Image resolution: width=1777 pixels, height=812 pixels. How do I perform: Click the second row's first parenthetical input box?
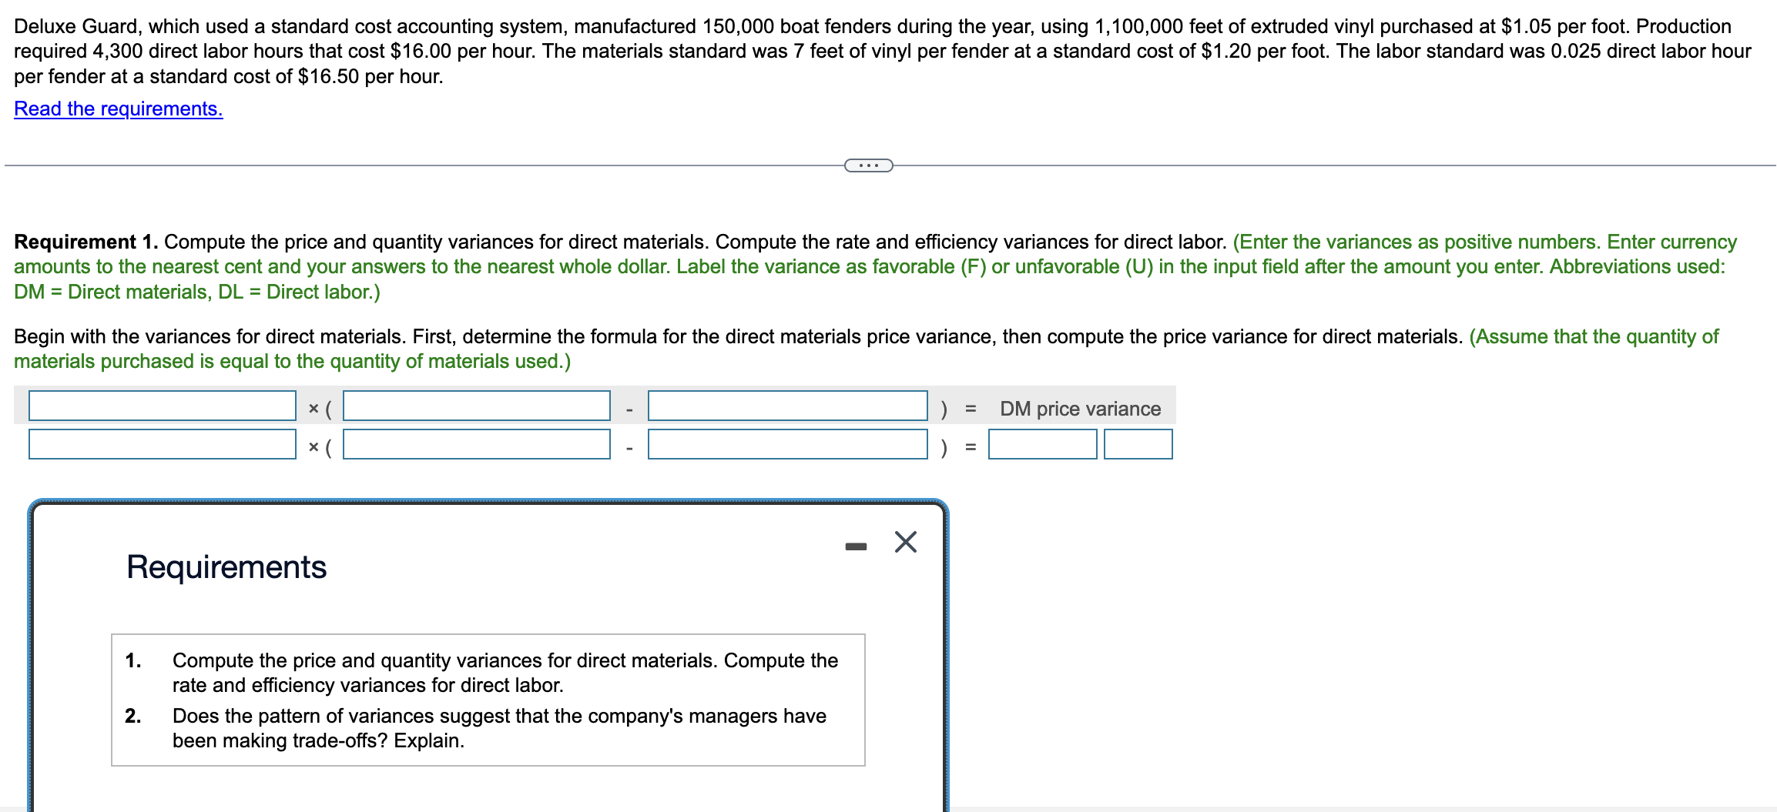[x=475, y=445]
